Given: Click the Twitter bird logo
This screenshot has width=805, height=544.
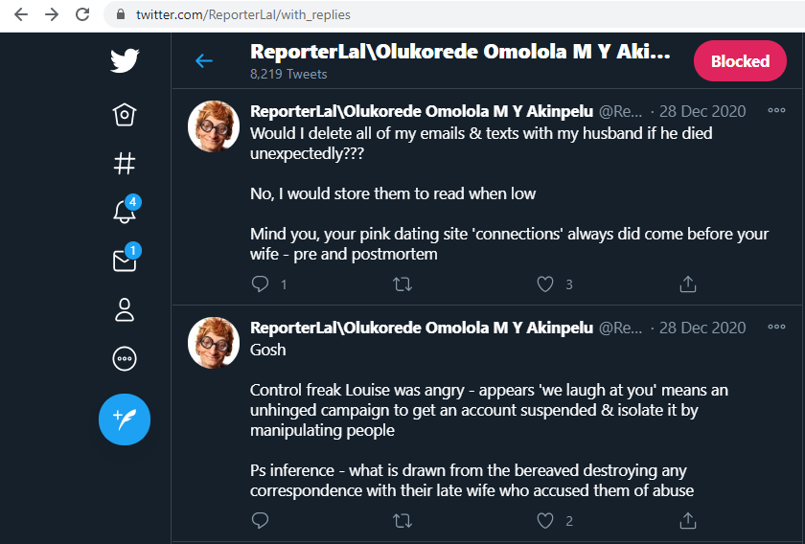Looking at the screenshot, I should [x=125, y=61].
